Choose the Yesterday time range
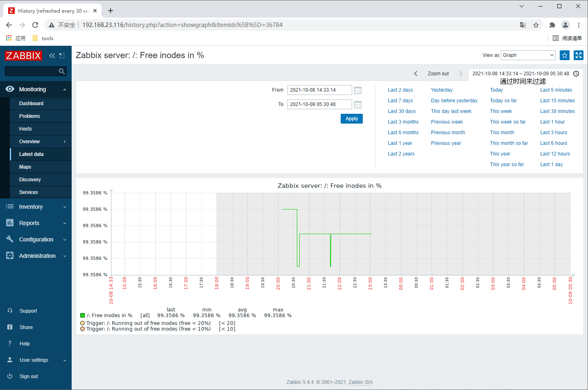Screen dimensions: 588x390 [442, 90]
